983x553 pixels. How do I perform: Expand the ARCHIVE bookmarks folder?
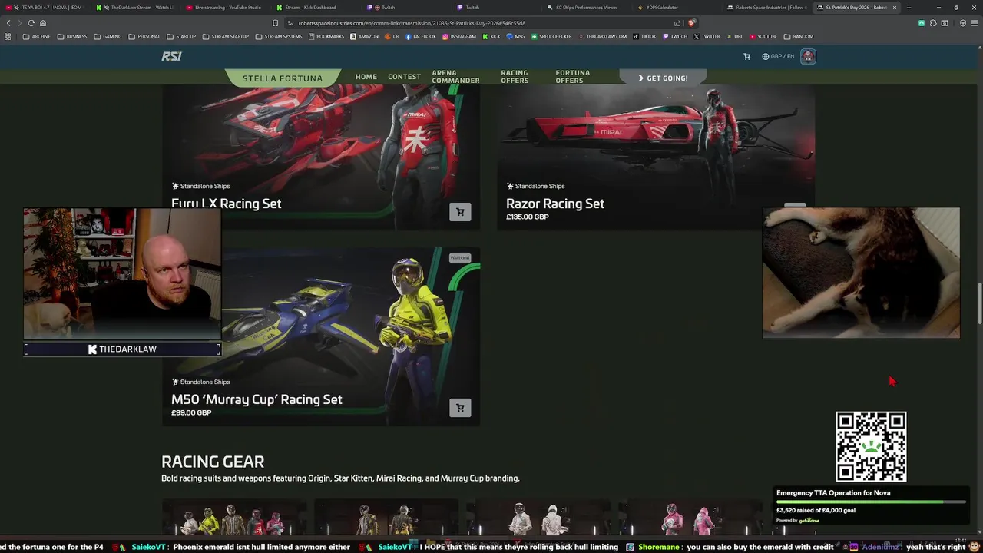coord(37,36)
